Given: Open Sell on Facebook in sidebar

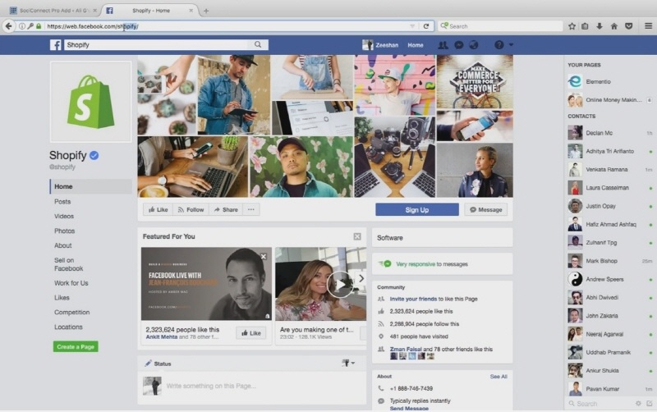Looking at the screenshot, I should coord(68,264).
